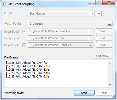Open the Options dialog
This screenshot has width=117, height=100.
(x=103, y=56)
